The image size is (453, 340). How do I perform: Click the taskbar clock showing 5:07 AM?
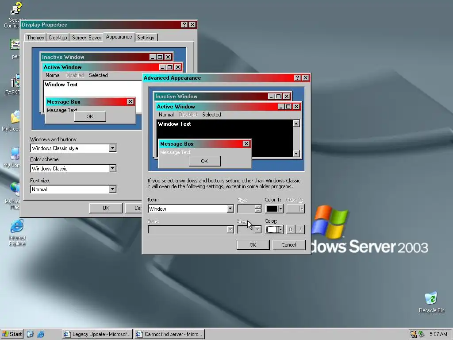438,334
